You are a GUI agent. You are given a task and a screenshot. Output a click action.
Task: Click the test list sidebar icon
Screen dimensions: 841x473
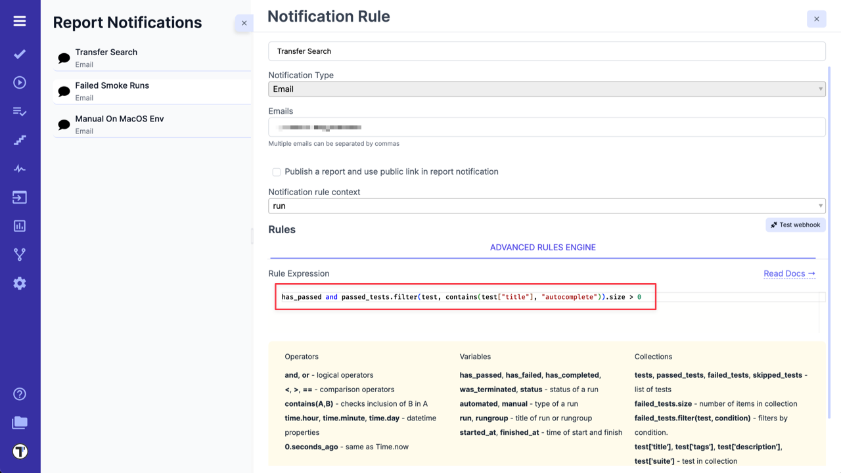[19, 111]
